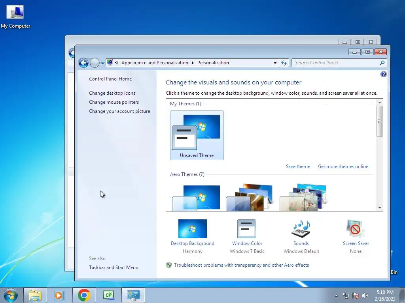Screen dimensions: 405x303
Task: Click the magnifier search icon
Action: pos(382,63)
